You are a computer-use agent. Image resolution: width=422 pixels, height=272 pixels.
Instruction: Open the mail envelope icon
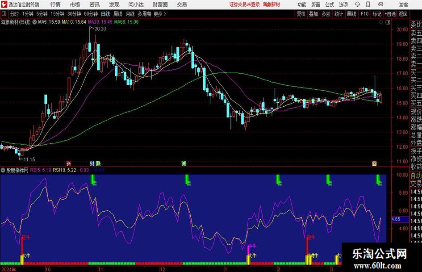tap(380, 4)
